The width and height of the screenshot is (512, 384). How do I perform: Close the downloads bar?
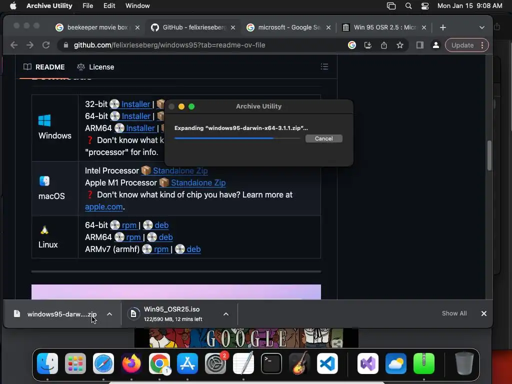[484, 313]
